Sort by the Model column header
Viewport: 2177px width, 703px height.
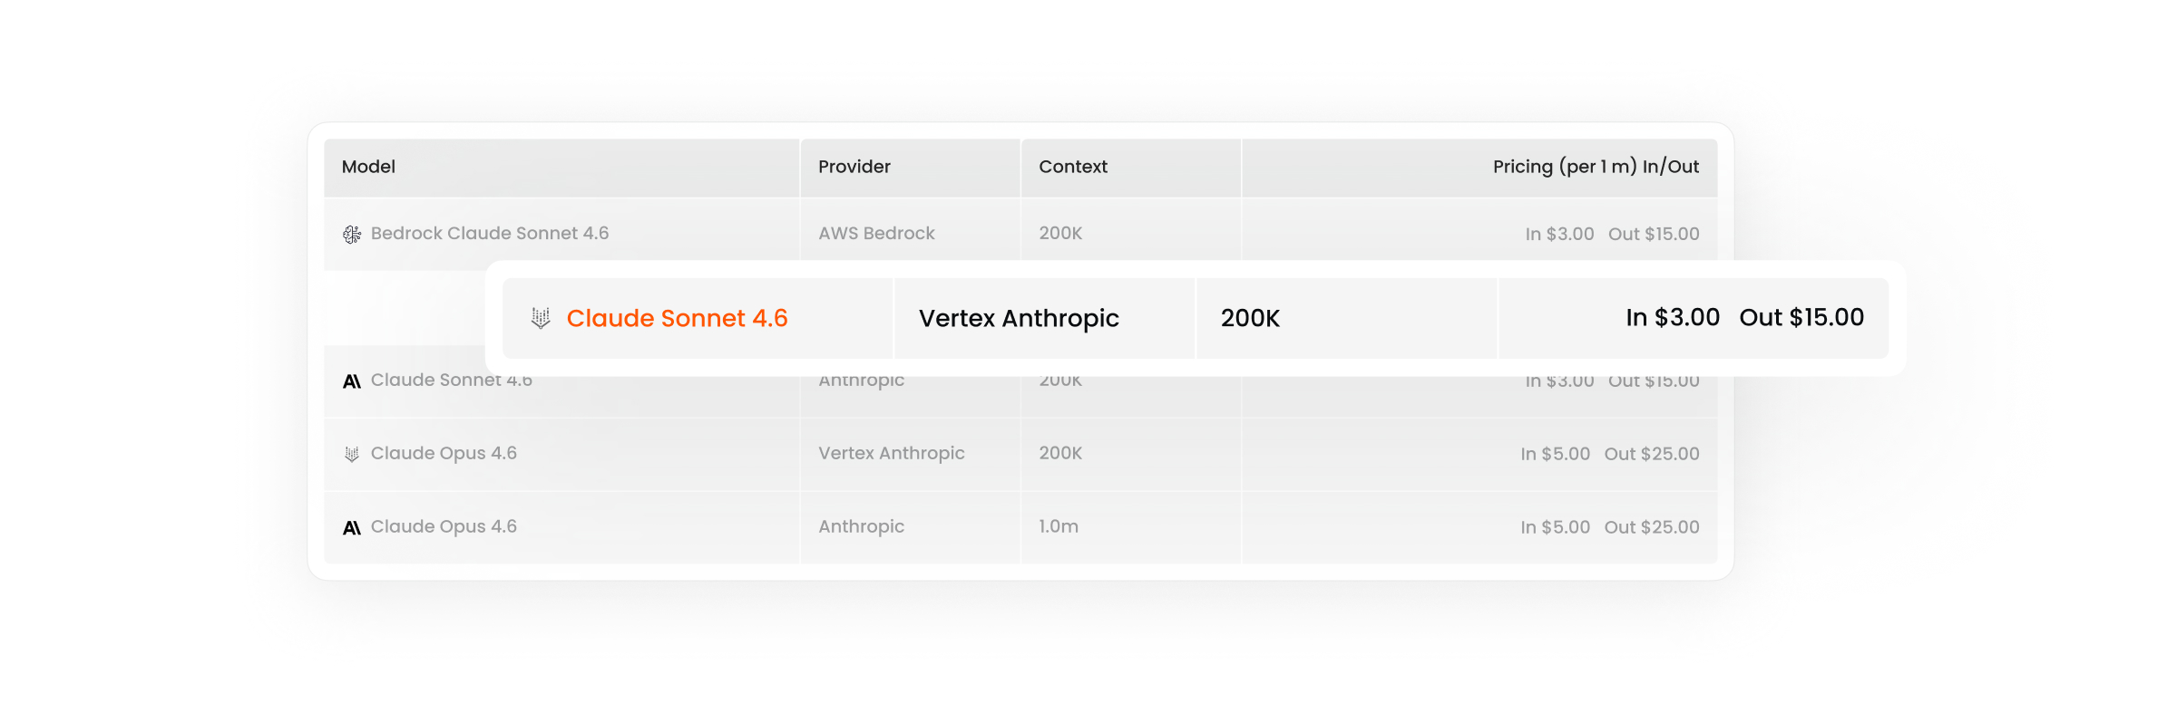[368, 167]
